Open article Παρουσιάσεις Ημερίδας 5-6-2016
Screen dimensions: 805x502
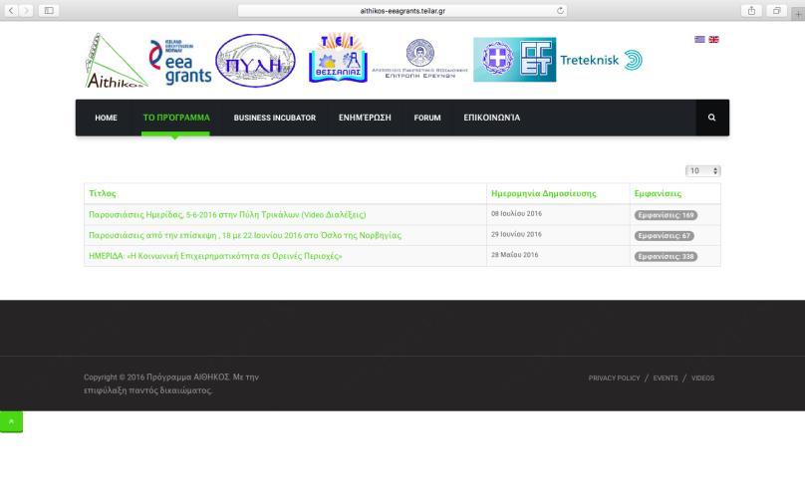pyautogui.click(x=227, y=214)
